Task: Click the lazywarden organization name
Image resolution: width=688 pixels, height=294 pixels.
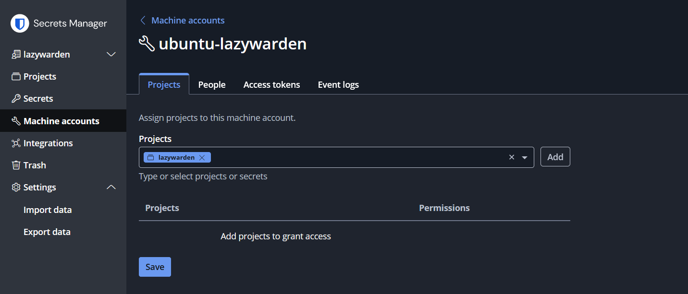Action: pyautogui.click(x=47, y=55)
